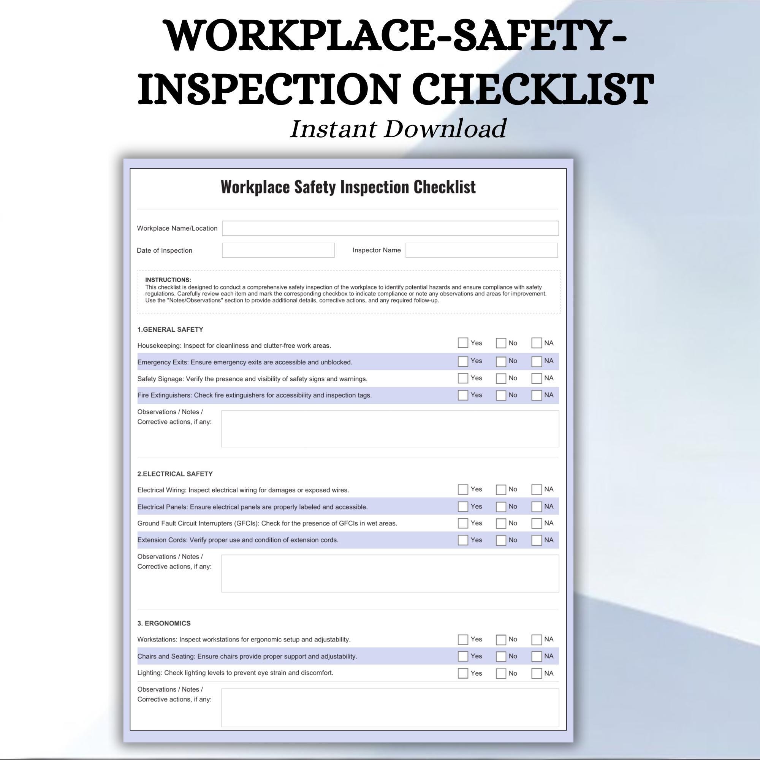Check No for the Workstations item
Screen dimensions: 760x760
point(501,639)
